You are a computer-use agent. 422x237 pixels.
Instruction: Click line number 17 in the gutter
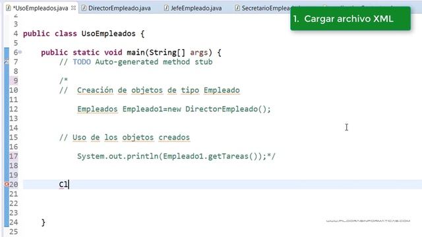13,156
